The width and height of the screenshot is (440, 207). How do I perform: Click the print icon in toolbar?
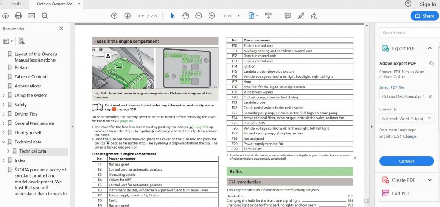point(18,16)
